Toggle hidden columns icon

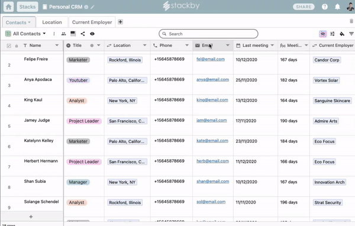tap(323, 34)
